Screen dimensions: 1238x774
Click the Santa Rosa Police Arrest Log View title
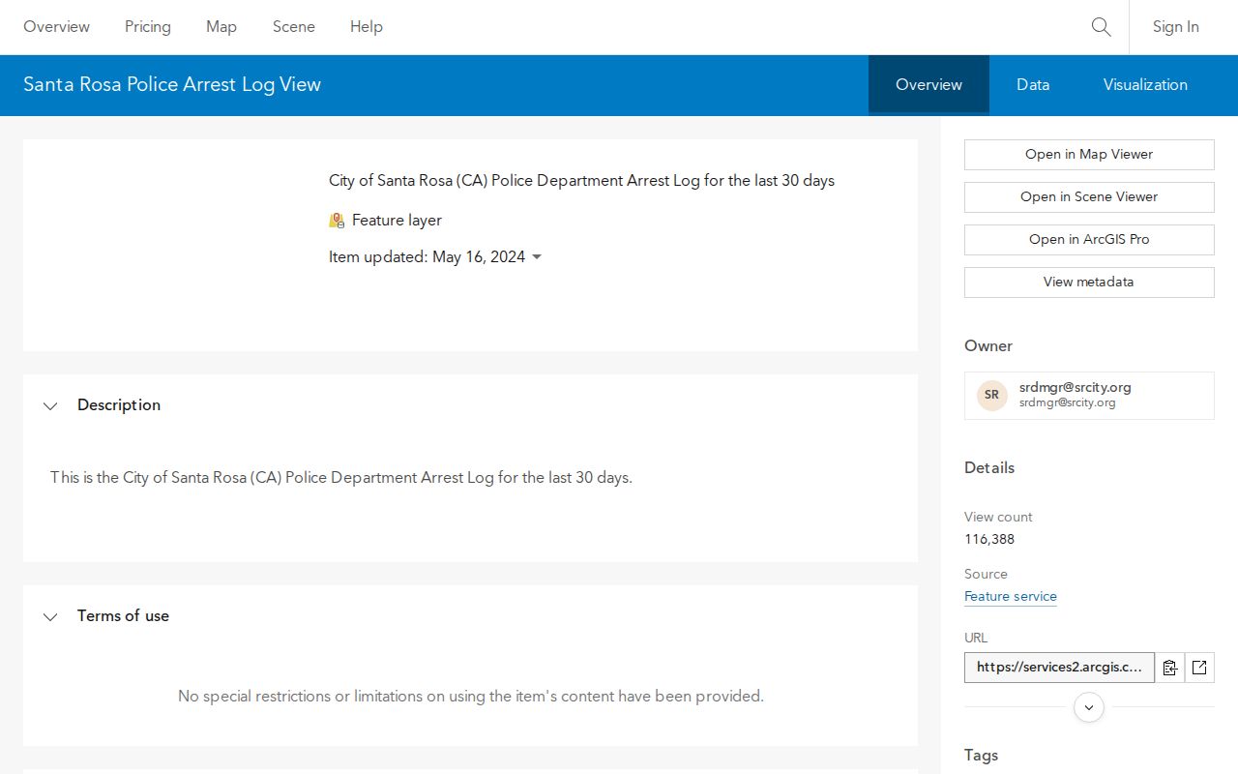(172, 85)
